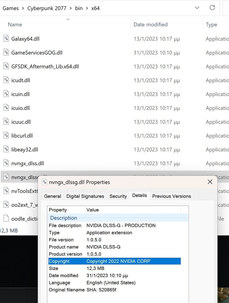Collapse the Description group header
The height and width of the screenshot is (303, 229).
(118, 218)
